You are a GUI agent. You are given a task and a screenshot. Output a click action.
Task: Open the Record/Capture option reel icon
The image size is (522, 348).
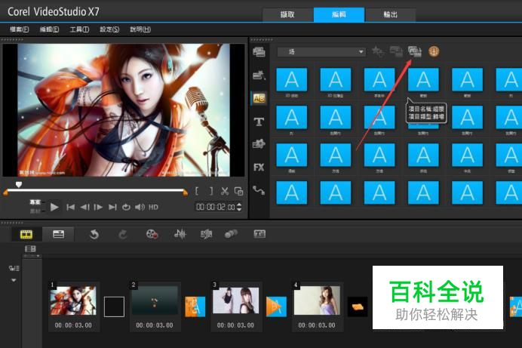(x=152, y=234)
